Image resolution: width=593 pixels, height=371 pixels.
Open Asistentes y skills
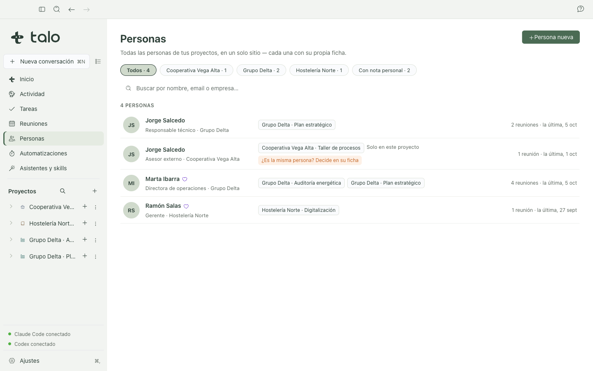click(x=54, y=168)
